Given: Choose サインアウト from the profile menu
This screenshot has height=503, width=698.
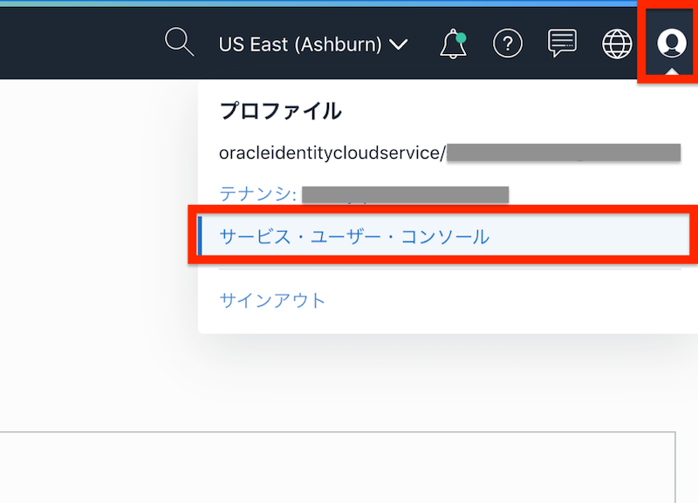Looking at the screenshot, I should click(270, 300).
